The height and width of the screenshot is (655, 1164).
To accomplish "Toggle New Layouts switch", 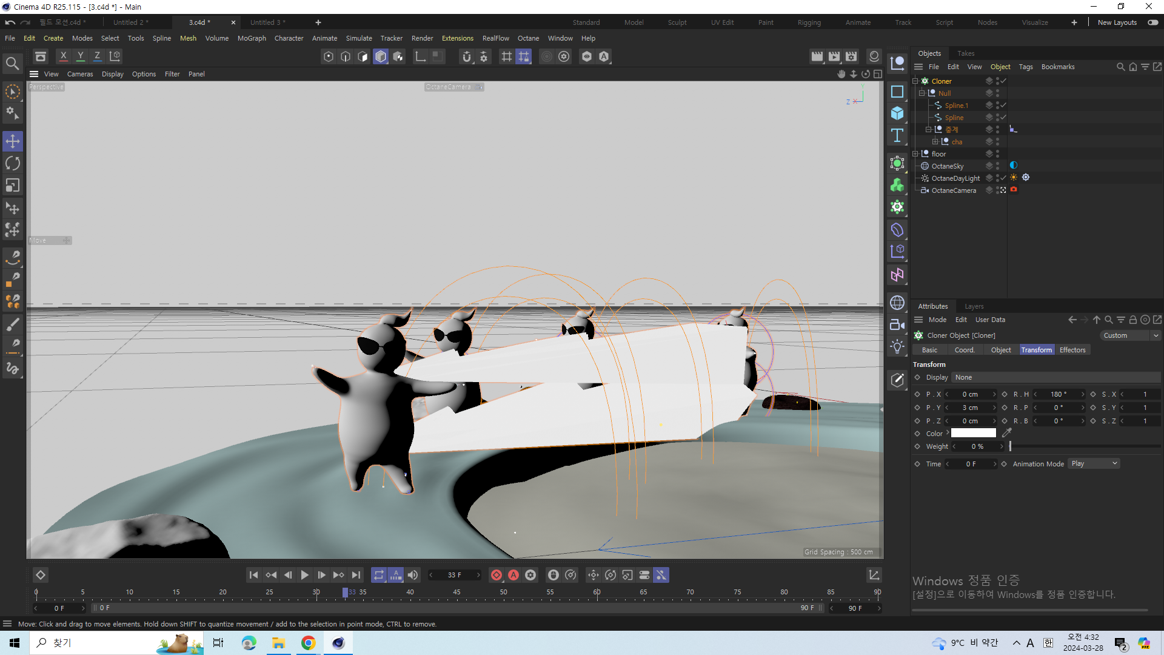I will coord(1152,22).
